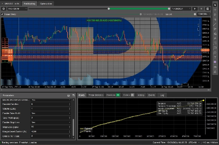
Task: Select the cursor pointer tool
Action: click(215, 5)
